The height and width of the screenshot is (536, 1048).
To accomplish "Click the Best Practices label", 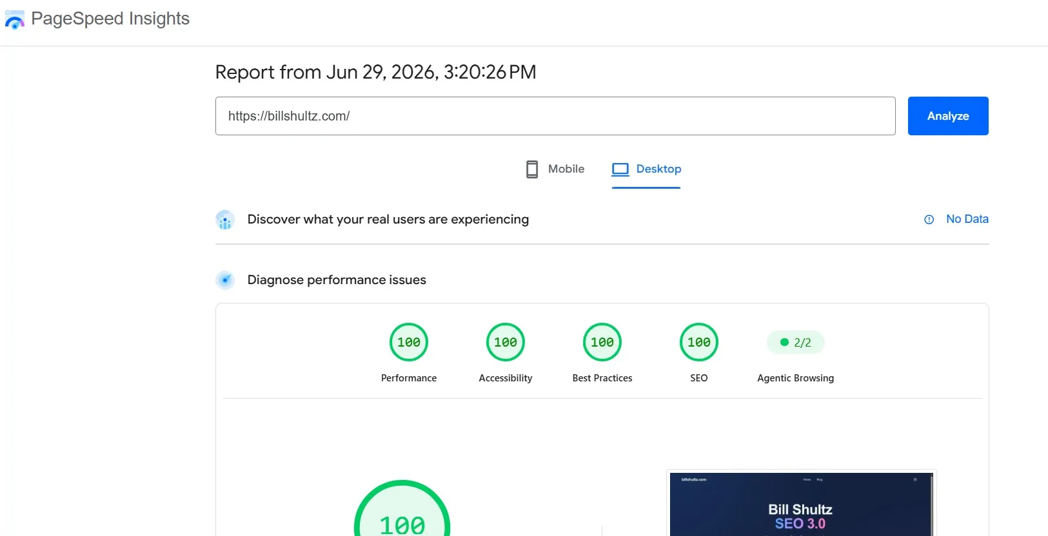I will 602,378.
